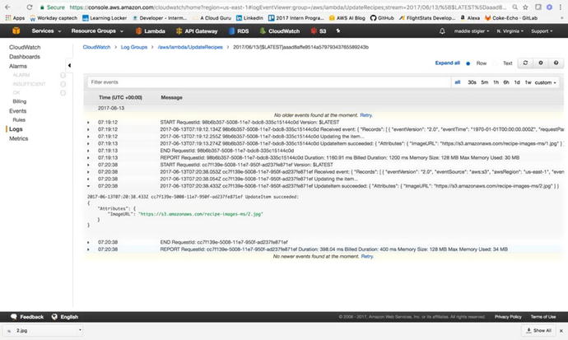Go to Events in sidebar

point(18,111)
